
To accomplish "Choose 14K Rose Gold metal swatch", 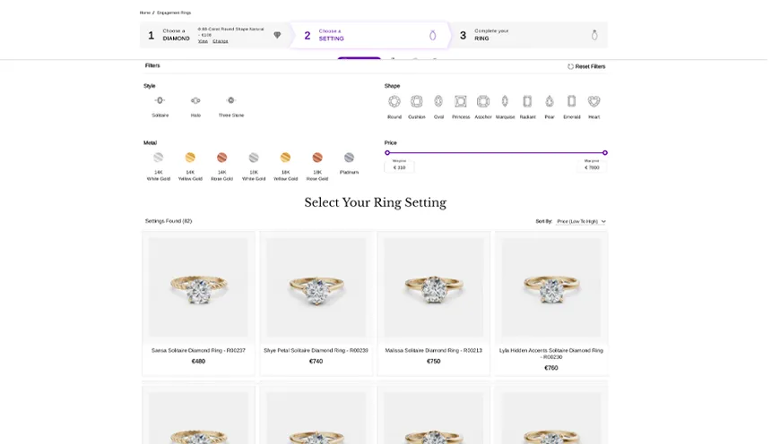I will [x=221, y=158].
